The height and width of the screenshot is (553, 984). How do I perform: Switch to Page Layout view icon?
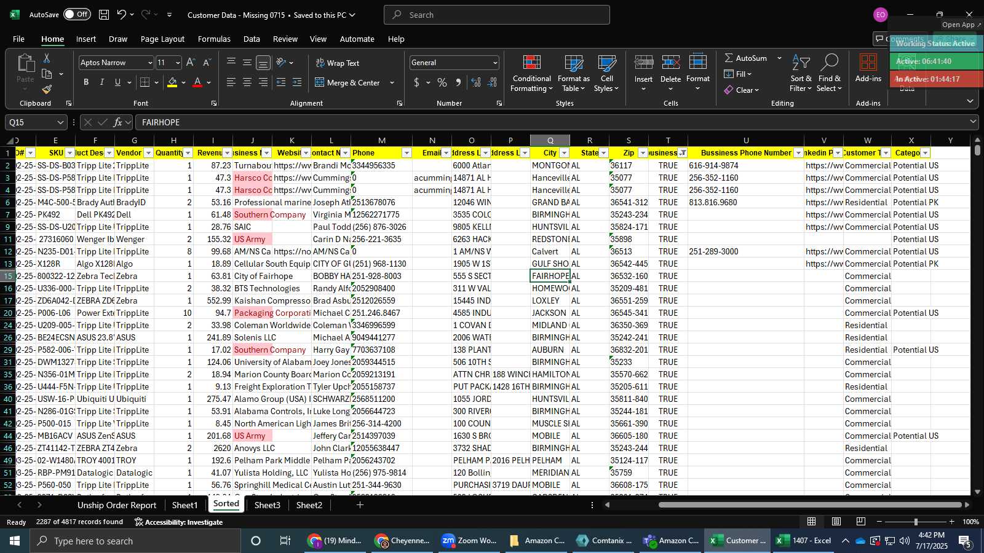836,522
